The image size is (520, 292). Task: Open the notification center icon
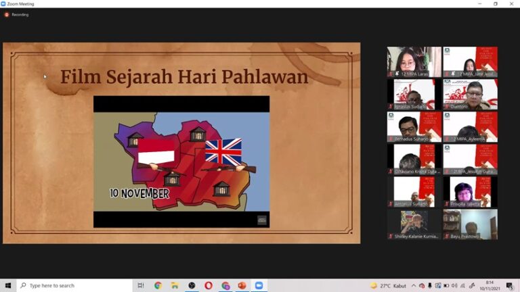point(509,286)
